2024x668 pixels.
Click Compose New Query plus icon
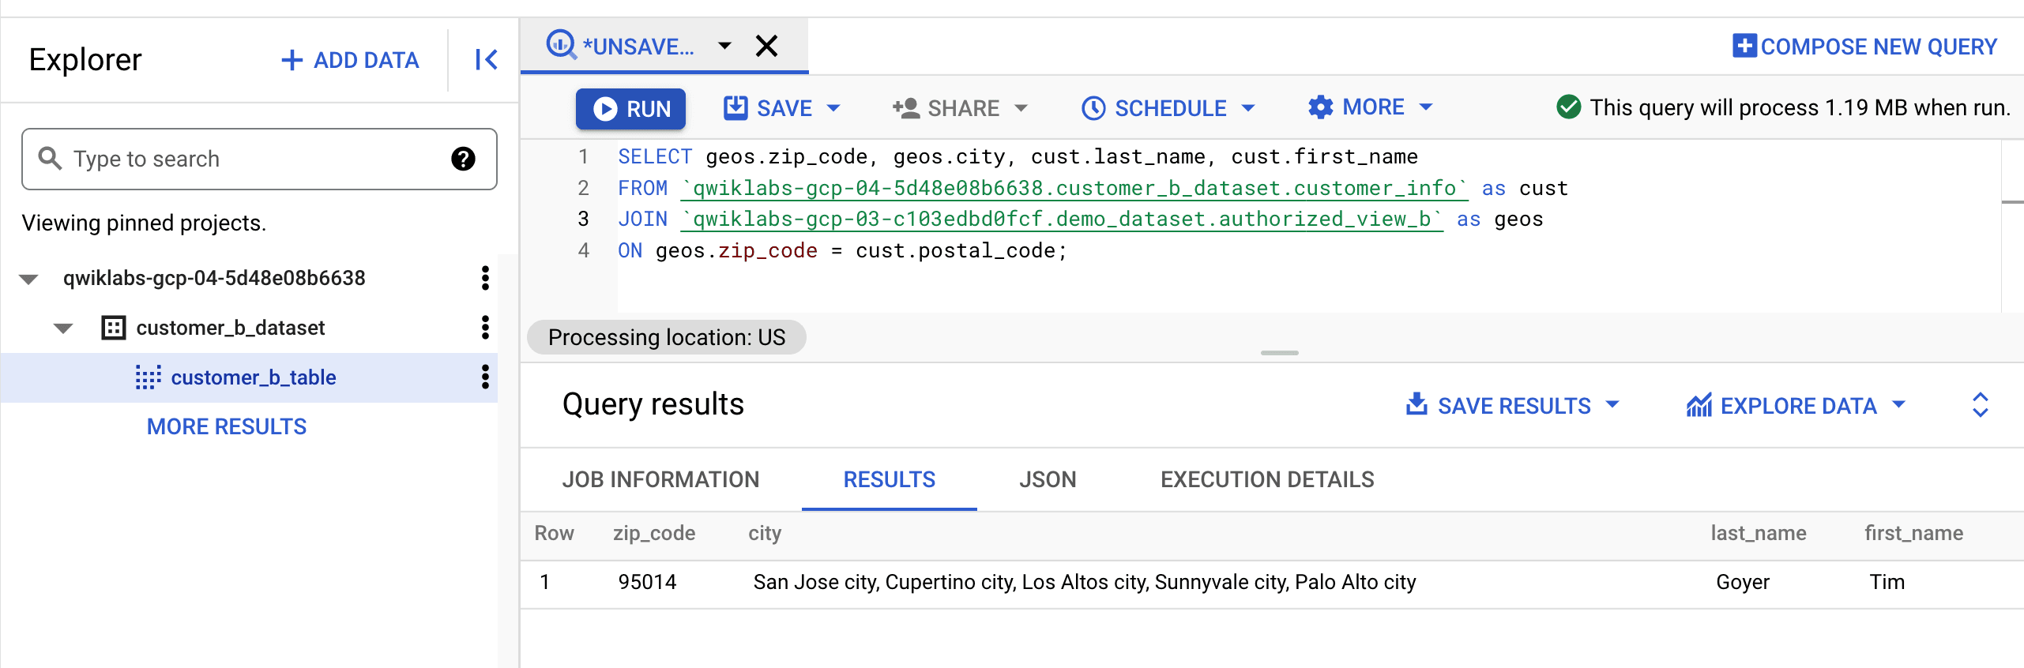coord(1744,46)
